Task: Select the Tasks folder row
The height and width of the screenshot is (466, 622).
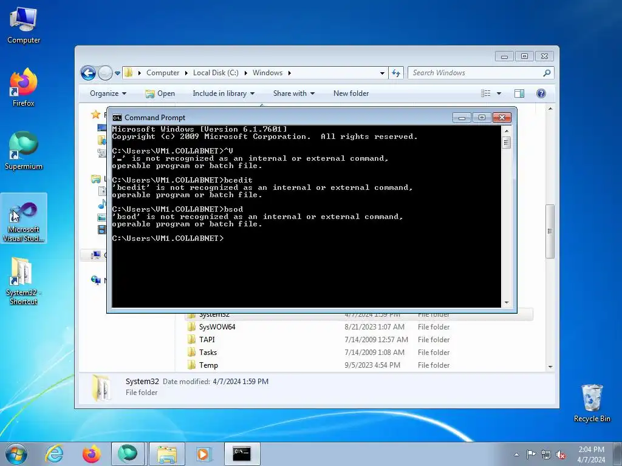Action: 359,353
